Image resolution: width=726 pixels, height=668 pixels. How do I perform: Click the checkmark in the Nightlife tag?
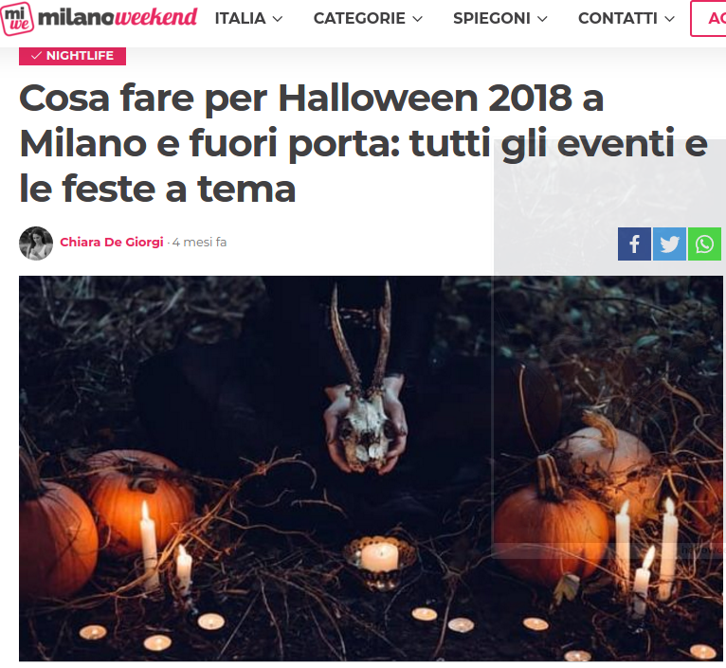tap(37, 56)
